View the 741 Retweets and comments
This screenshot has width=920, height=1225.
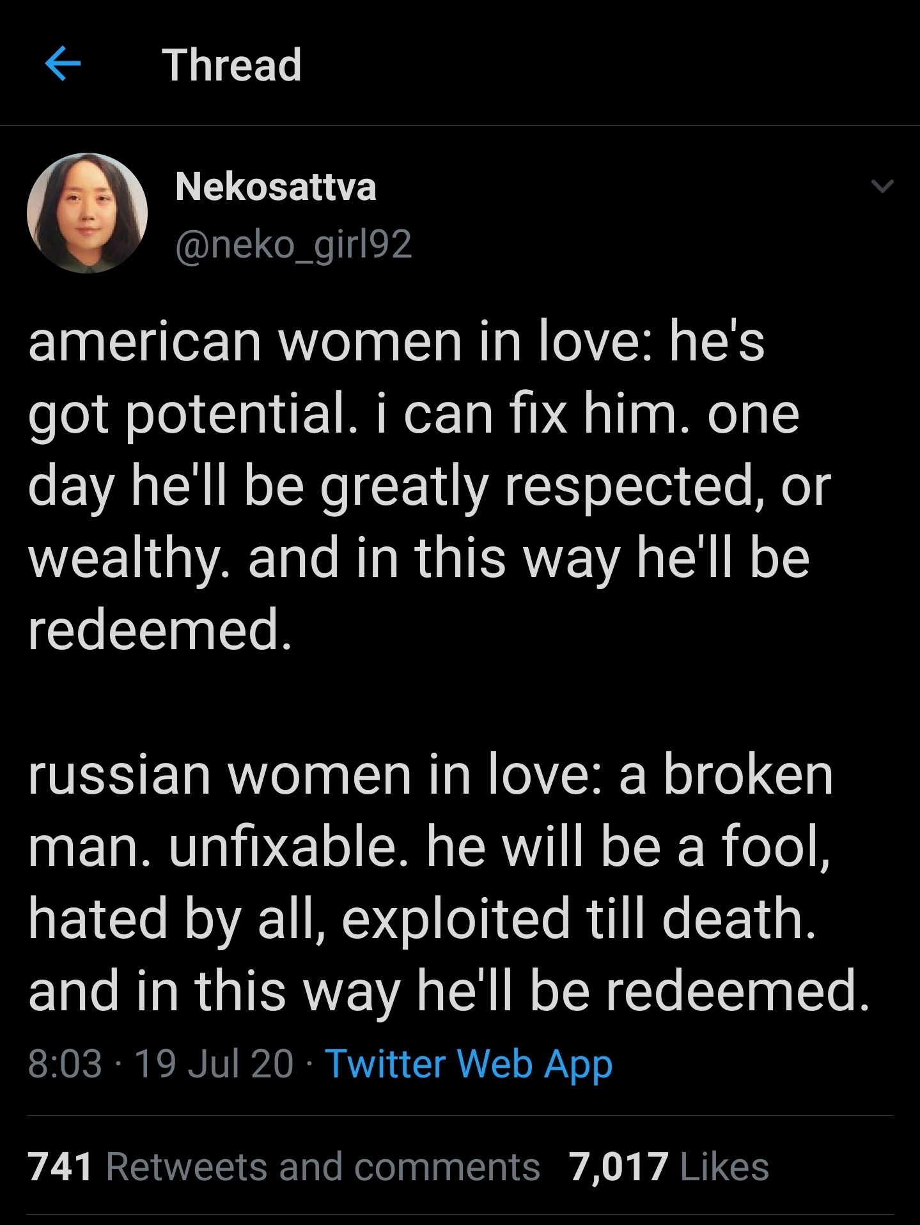(284, 1166)
